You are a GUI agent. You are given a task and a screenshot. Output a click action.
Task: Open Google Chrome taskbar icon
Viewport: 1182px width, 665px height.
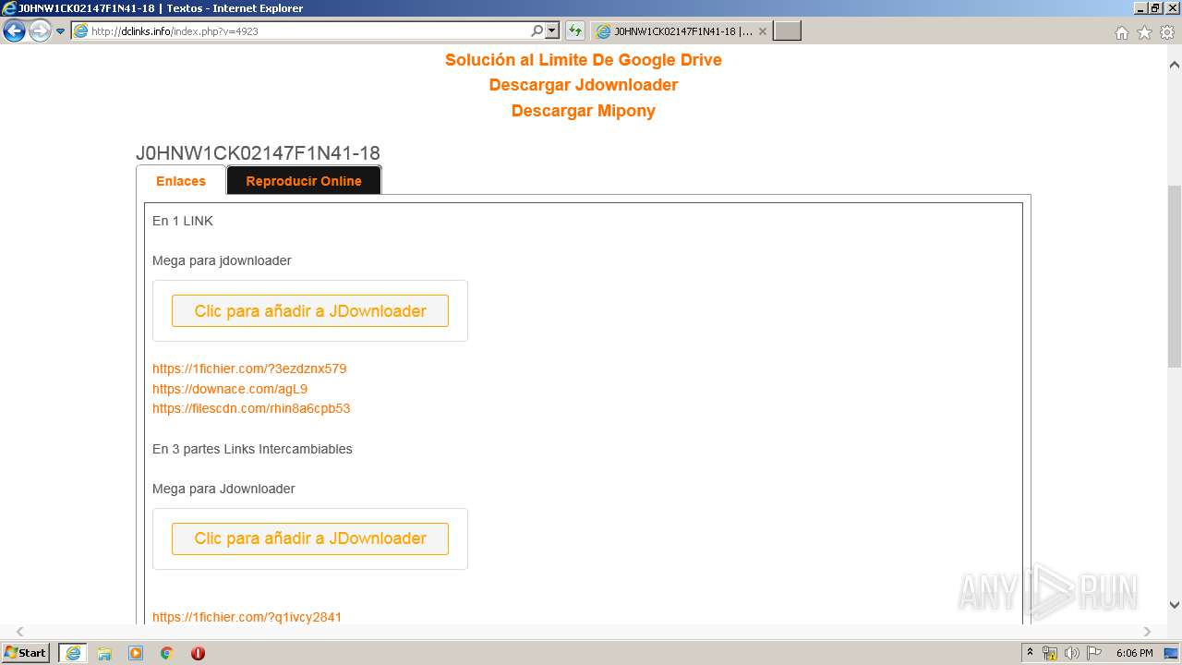pos(167,653)
